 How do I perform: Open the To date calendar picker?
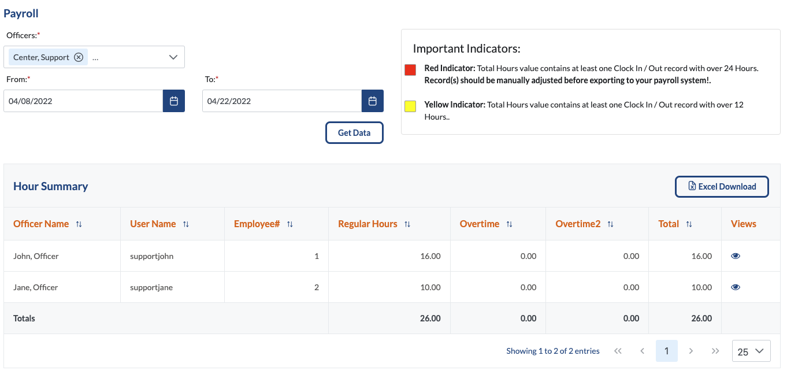(x=372, y=101)
